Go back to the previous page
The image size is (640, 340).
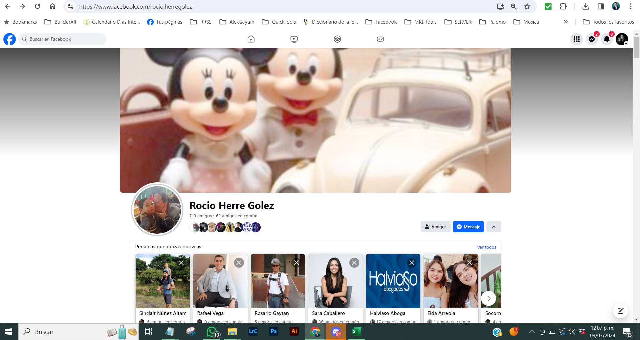tap(8, 6)
